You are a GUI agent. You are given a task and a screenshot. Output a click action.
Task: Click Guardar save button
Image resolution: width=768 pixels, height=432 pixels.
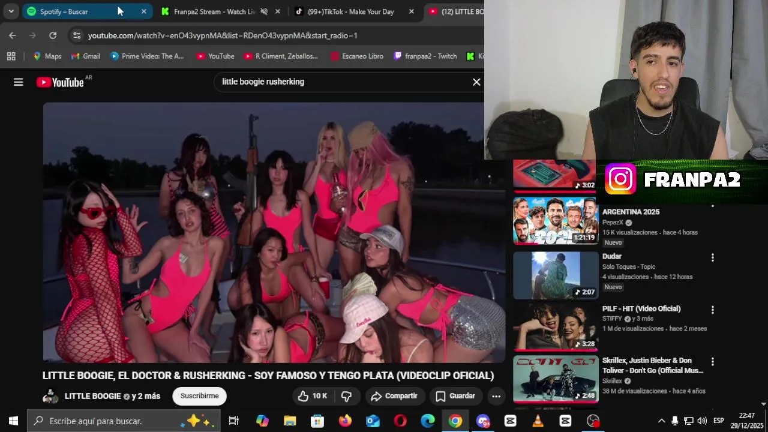click(x=455, y=396)
